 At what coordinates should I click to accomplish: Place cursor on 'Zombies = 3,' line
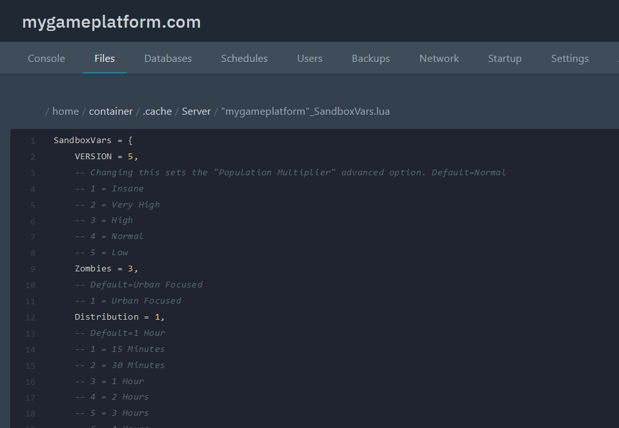[x=107, y=269]
